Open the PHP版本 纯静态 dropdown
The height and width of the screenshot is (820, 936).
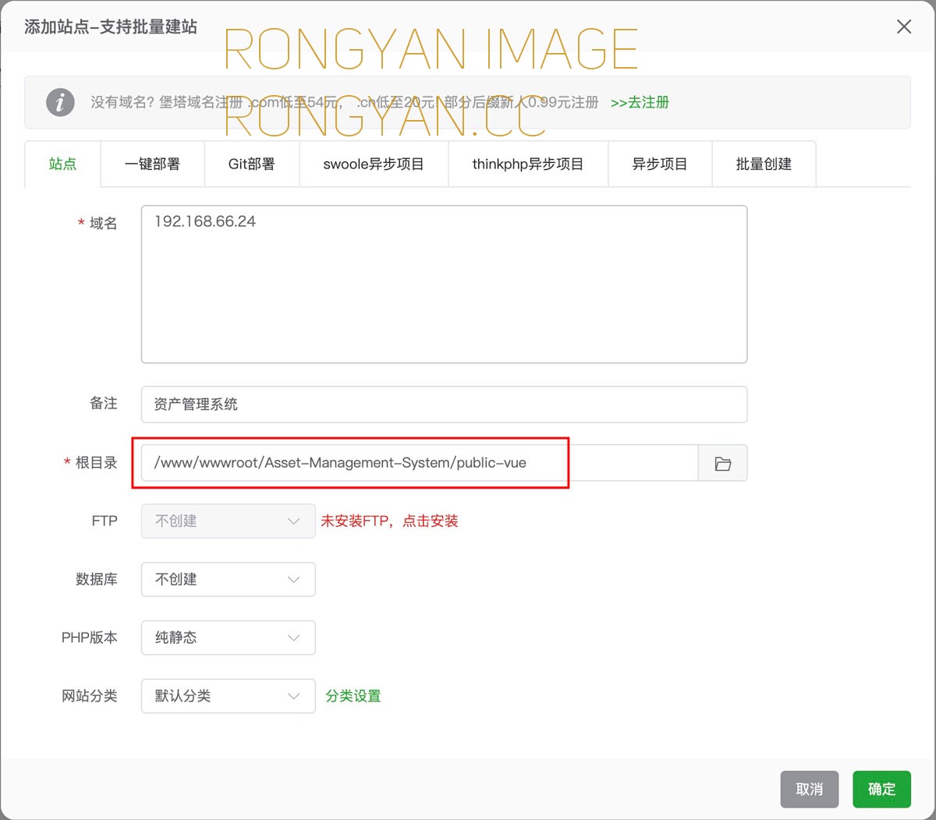coord(228,638)
